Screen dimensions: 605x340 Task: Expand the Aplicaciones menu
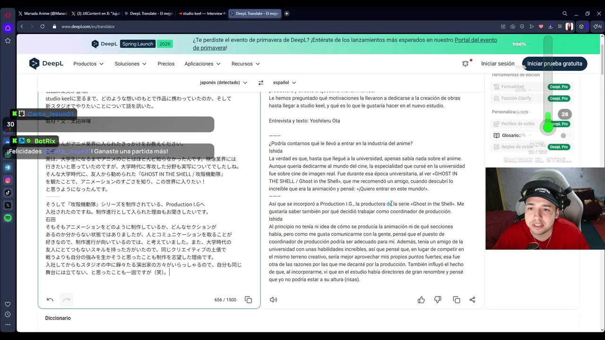pyautogui.click(x=202, y=64)
